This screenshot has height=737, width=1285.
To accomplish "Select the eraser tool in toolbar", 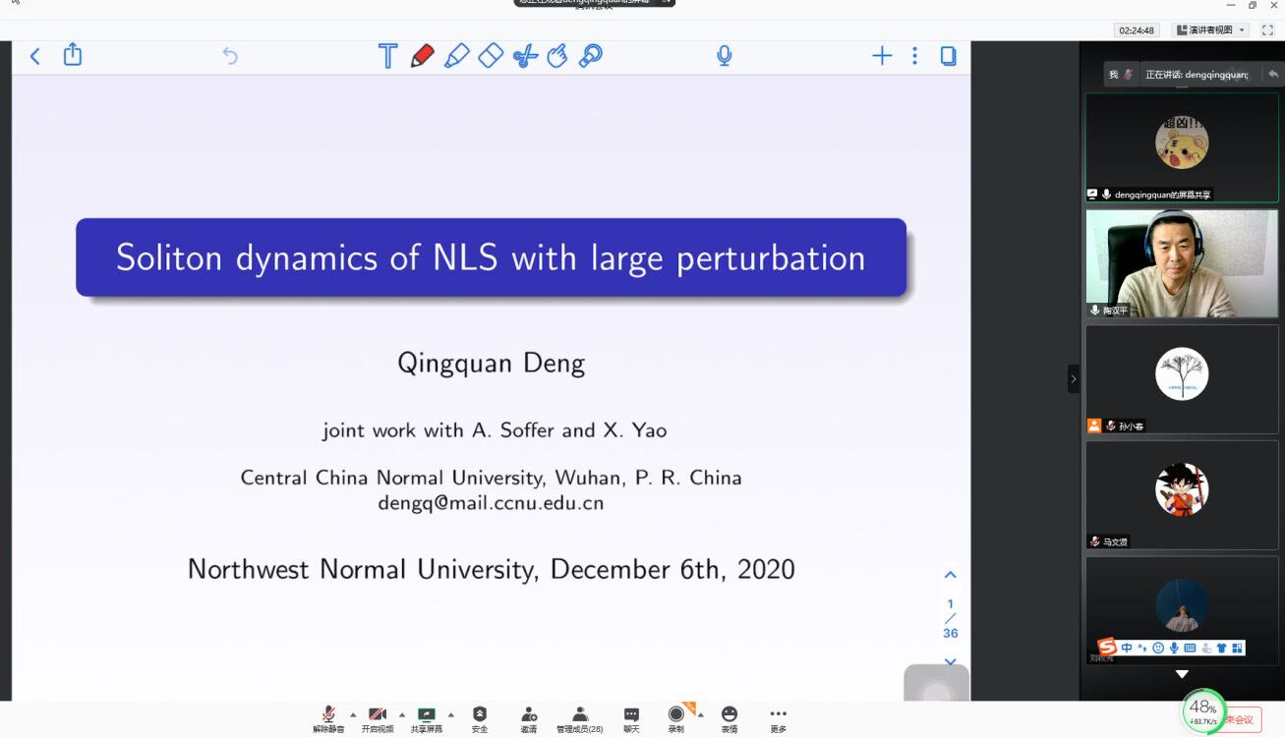I will [x=491, y=56].
